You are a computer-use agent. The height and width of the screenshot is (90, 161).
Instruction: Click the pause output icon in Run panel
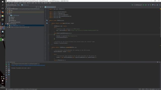[6, 68]
